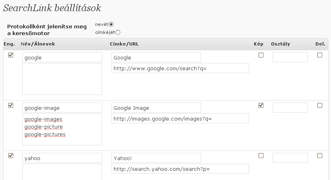Select the "címkéjét" radio button

pyautogui.click(x=118, y=32)
